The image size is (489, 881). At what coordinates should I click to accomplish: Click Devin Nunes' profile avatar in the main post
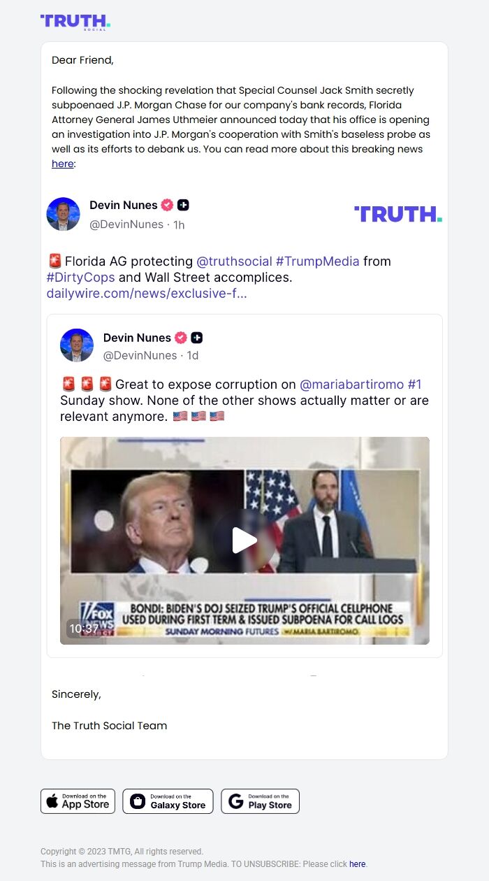coord(63,214)
